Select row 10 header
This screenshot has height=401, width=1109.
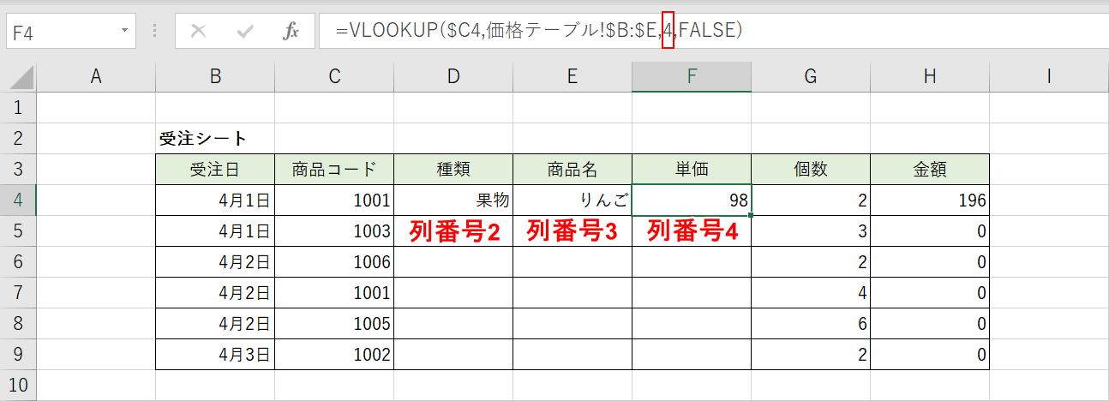(x=18, y=385)
